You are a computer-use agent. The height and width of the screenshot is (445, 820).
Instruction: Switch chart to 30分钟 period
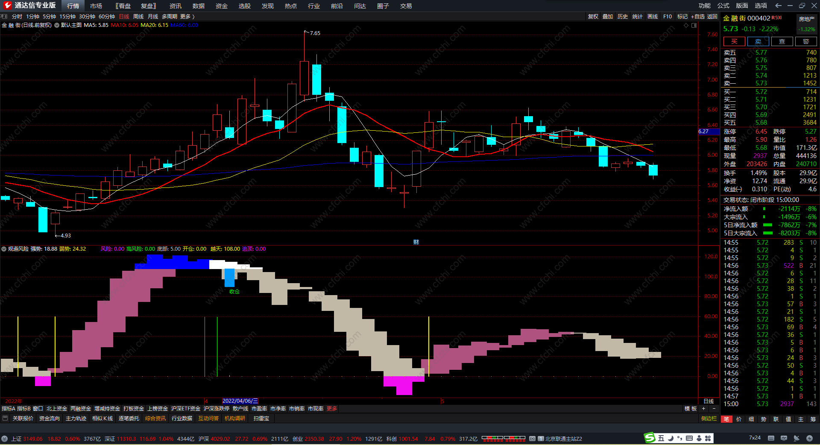[x=87, y=17]
